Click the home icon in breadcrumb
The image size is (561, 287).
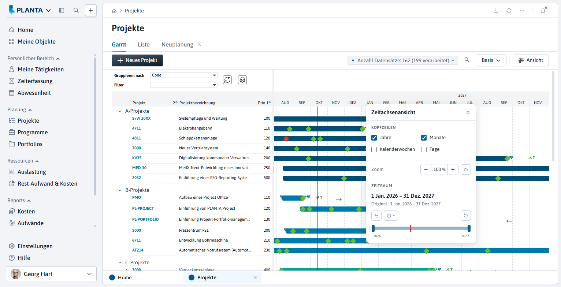point(115,11)
